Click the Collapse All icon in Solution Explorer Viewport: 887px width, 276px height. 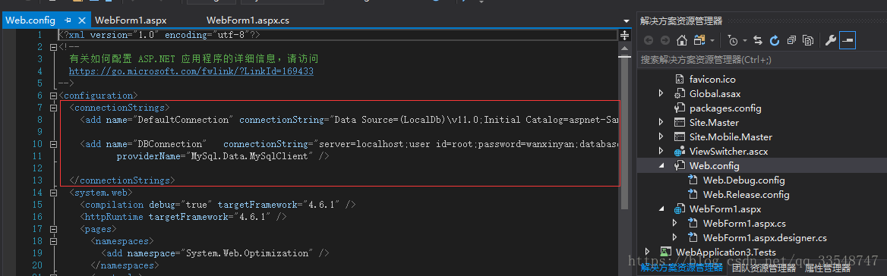[x=791, y=41]
